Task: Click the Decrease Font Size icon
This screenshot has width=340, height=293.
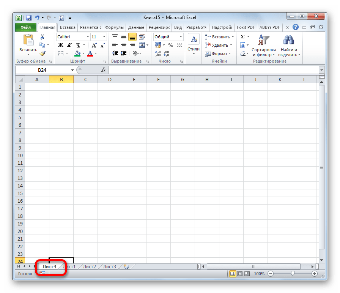Action: (102, 45)
